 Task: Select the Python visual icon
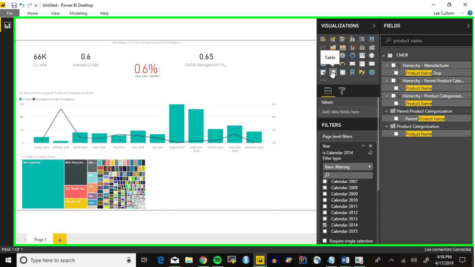362,72
